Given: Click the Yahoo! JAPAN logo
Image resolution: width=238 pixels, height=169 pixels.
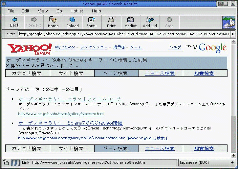Looking at the screenshot, I should 30,49.
